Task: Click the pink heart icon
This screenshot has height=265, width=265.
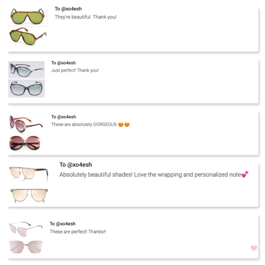Action: pos(254,248)
